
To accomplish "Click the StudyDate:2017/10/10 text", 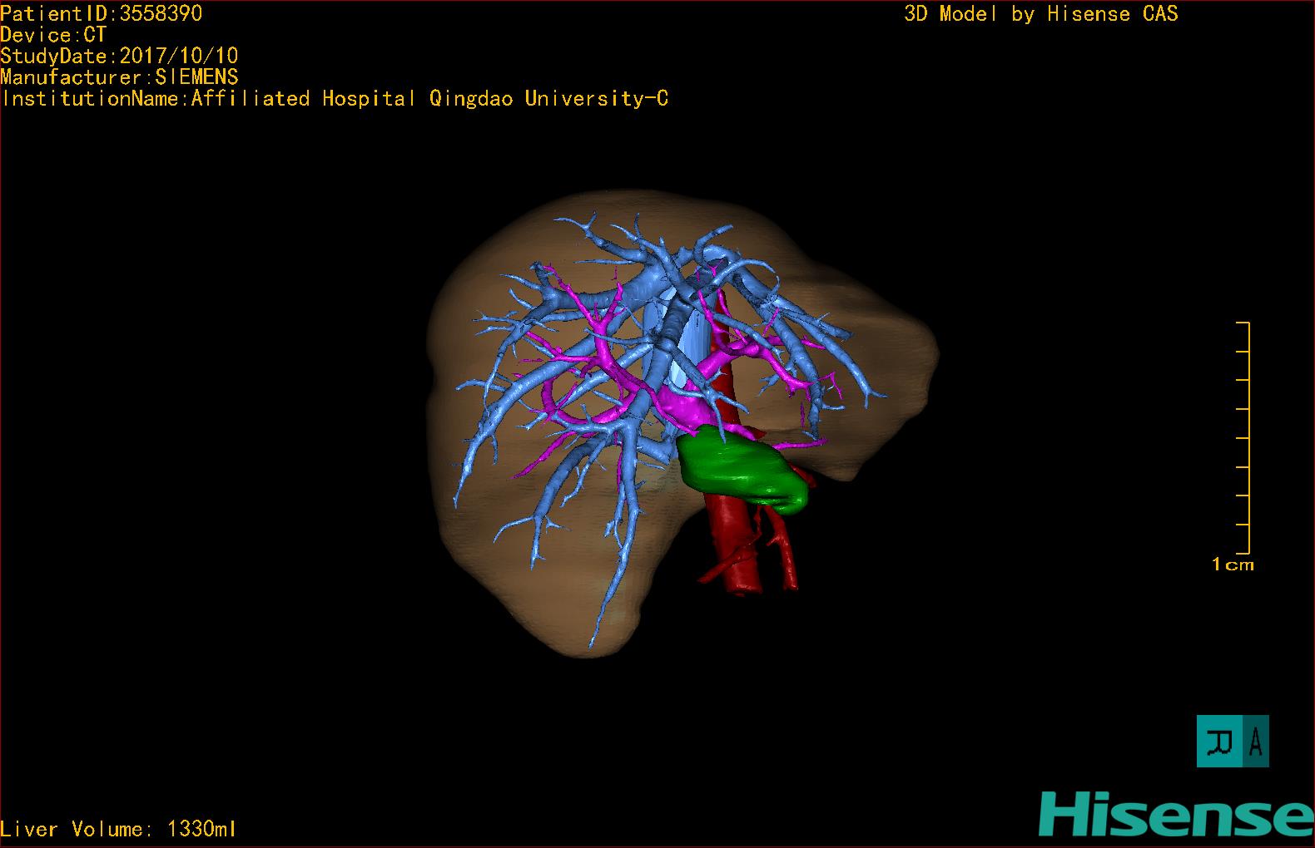I will click(119, 56).
